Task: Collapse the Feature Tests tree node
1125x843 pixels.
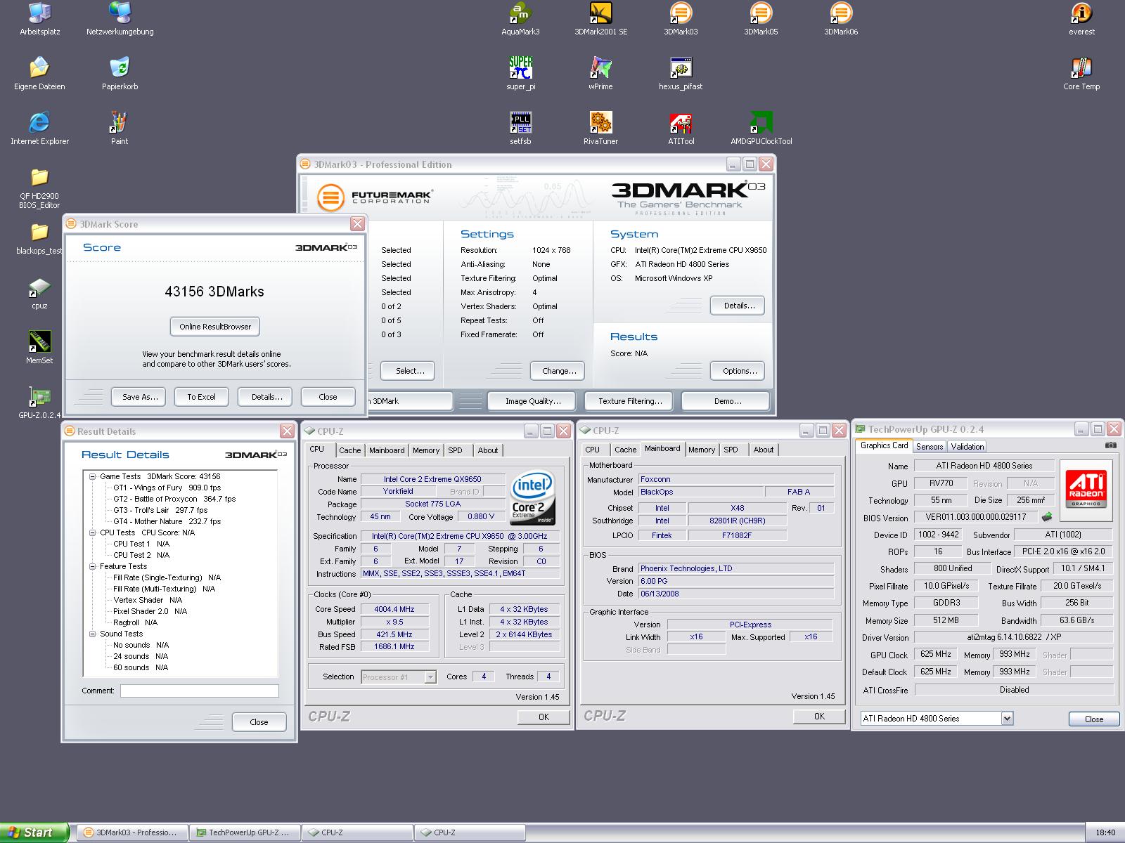Action: pyautogui.click(x=92, y=566)
